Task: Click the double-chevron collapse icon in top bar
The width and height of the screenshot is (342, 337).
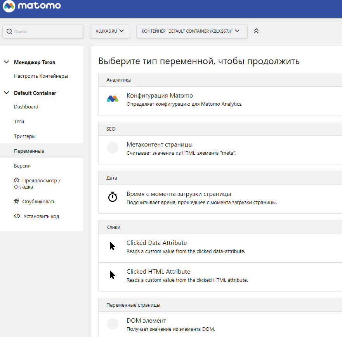Action: (x=256, y=31)
